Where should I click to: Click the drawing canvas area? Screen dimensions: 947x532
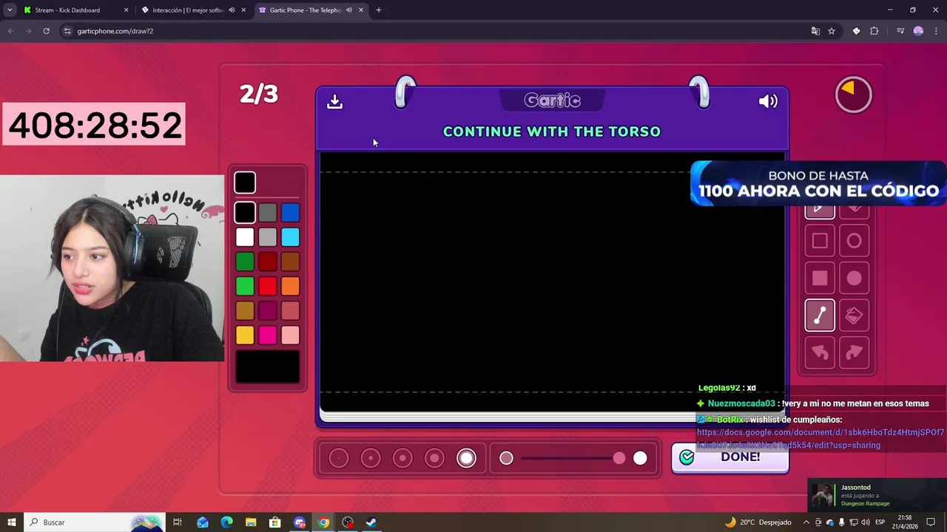pos(552,281)
